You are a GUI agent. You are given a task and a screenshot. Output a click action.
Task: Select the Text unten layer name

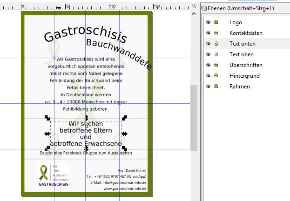coord(242,44)
